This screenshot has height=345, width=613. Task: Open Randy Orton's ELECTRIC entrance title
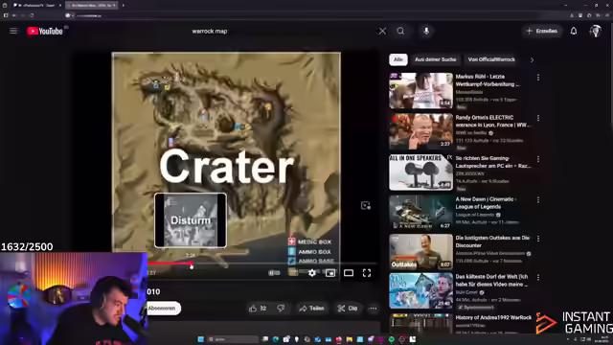click(492, 122)
